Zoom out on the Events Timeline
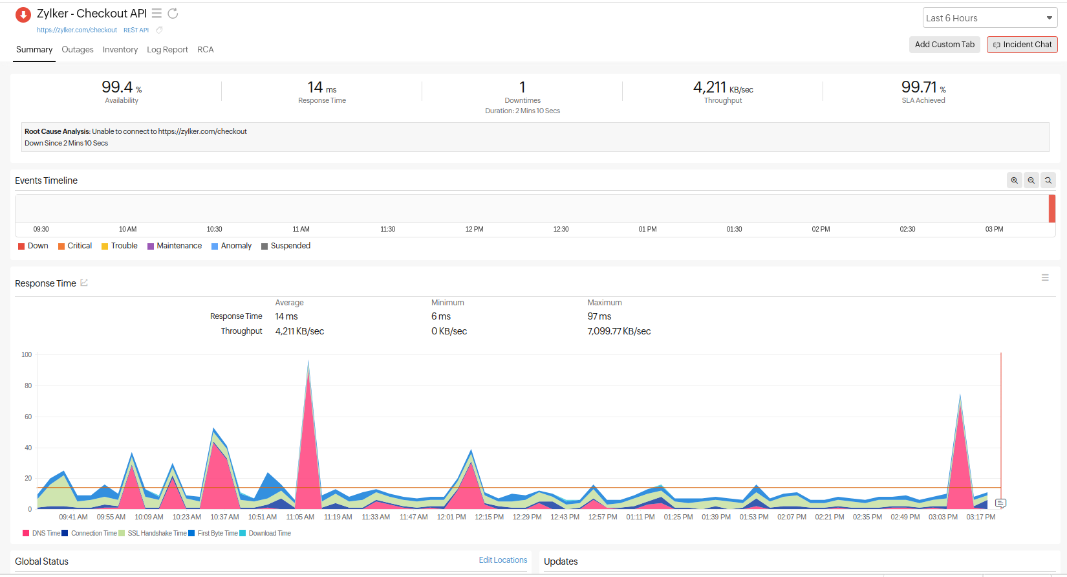 click(1031, 180)
